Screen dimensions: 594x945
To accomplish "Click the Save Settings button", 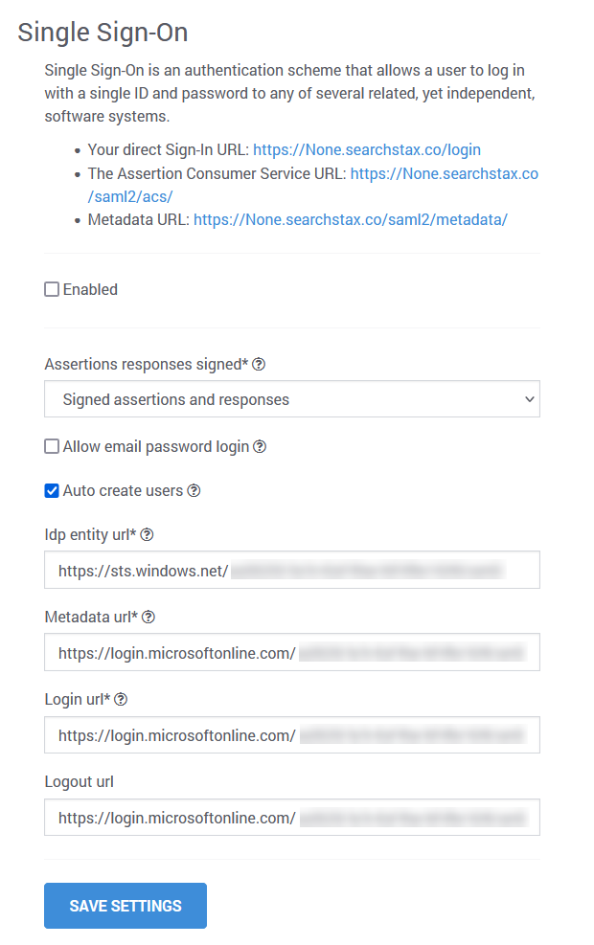I will [x=126, y=906].
